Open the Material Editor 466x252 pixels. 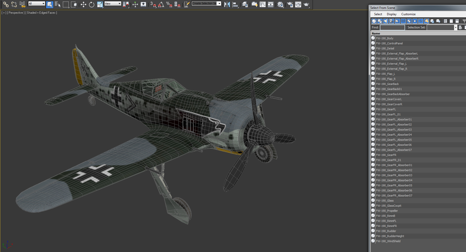pos(280,4)
